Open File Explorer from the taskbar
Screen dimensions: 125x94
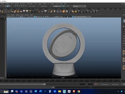click(60, 91)
